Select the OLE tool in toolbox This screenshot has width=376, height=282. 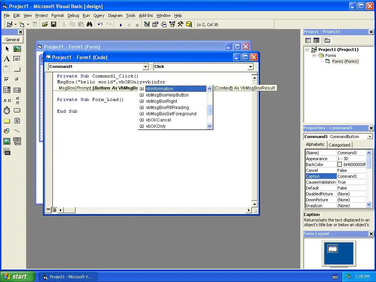pyautogui.click(x=7, y=152)
